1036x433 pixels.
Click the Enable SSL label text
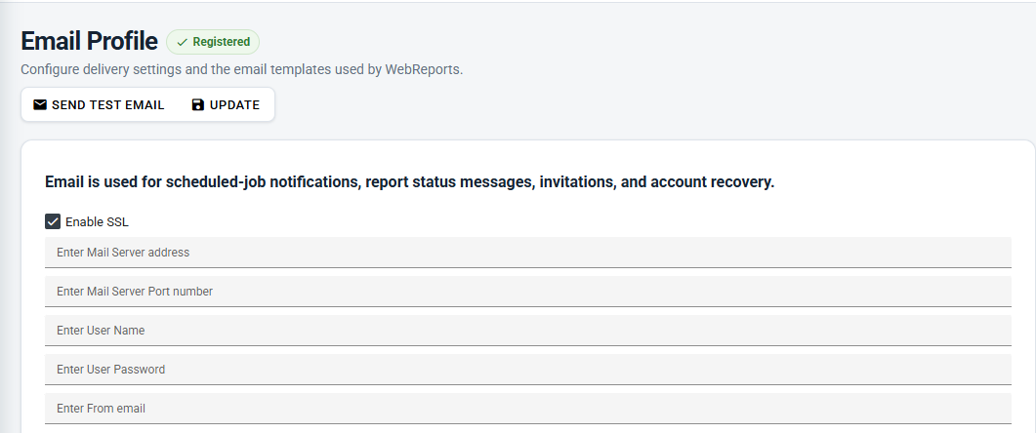(97, 222)
